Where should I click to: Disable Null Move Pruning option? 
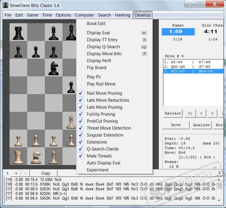pyautogui.click(x=114, y=93)
